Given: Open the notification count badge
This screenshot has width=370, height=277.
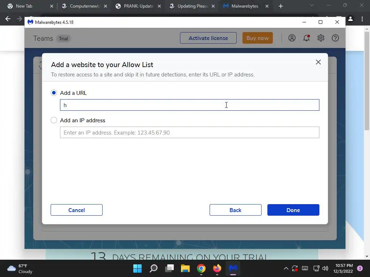Looking at the screenshot, I should point(360,268).
